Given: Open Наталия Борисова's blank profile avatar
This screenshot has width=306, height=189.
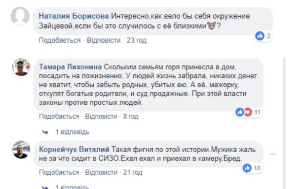Looking at the screenshot, I should tap(20, 16).
